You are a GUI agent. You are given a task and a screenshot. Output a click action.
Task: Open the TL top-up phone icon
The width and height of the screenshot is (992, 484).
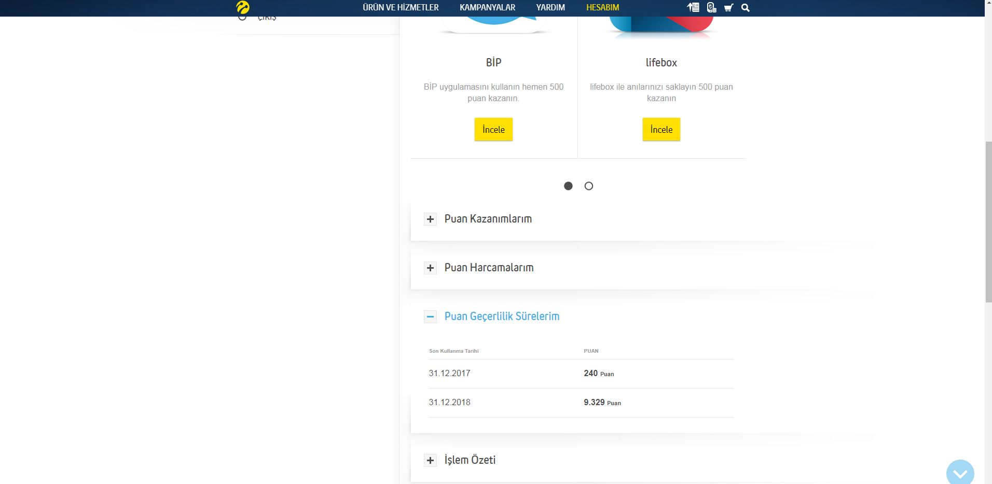pos(711,7)
